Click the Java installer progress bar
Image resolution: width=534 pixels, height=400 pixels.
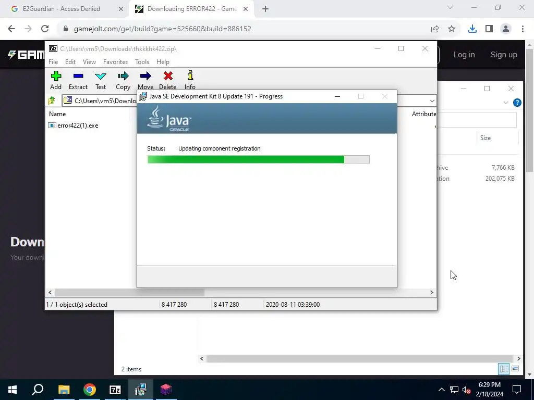pos(259,159)
